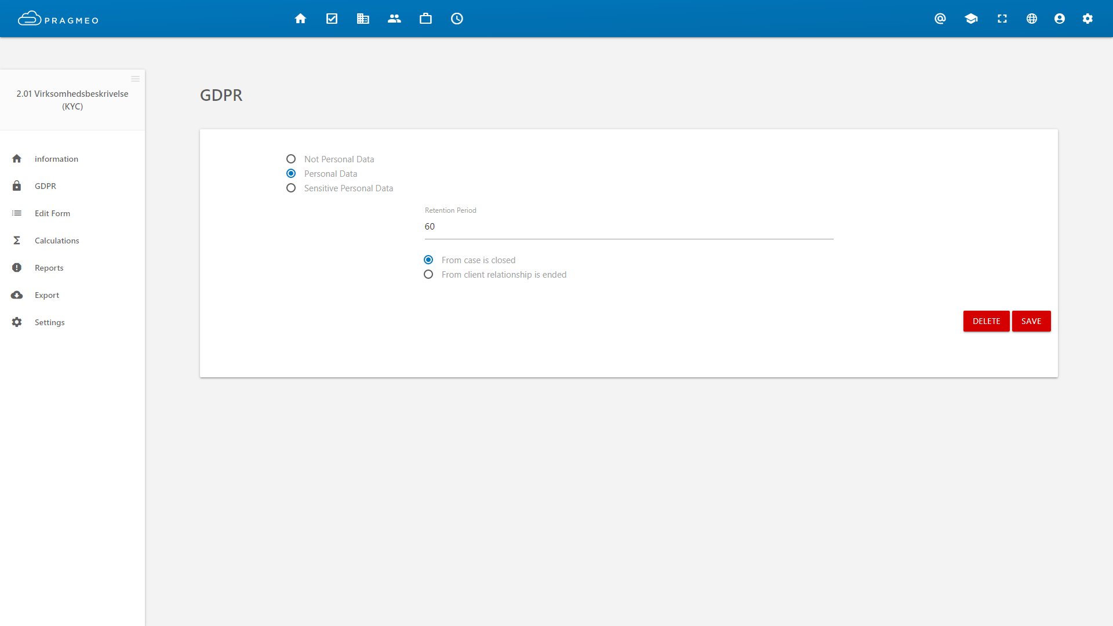Go to home icon in top bar

(x=300, y=19)
